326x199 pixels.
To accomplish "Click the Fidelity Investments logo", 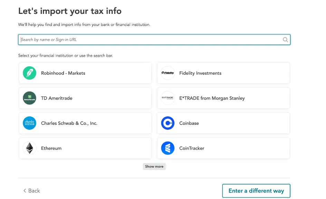I will click(x=168, y=73).
